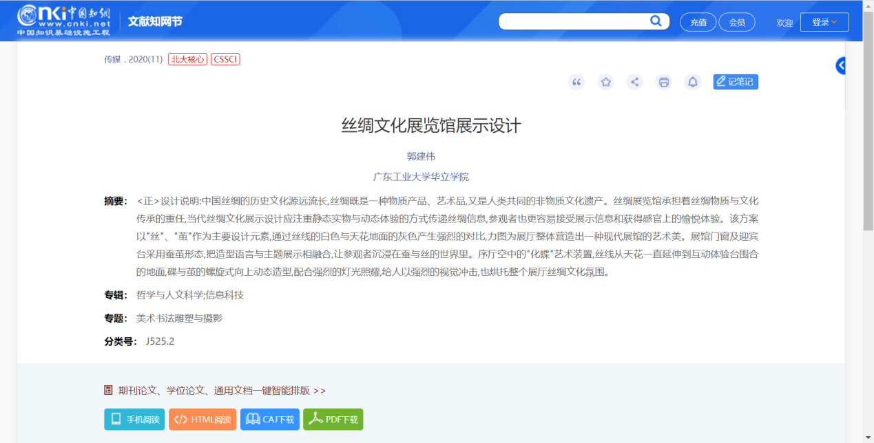Click the CNKI logo
Image resolution: width=874 pixels, height=443 pixels.
(63, 21)
